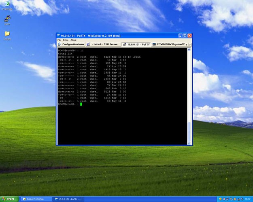Click the green terminal cursor at prompt
The image size is (253, 202).
pyautogui.click(x=81, y=104)
